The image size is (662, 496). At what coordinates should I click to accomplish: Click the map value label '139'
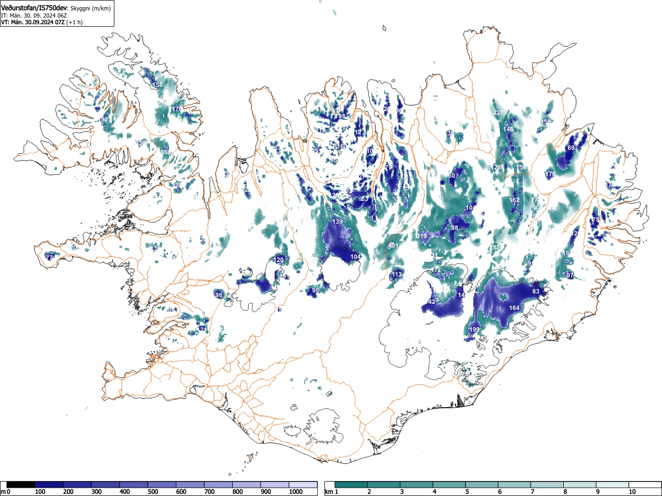click(338, 222)
